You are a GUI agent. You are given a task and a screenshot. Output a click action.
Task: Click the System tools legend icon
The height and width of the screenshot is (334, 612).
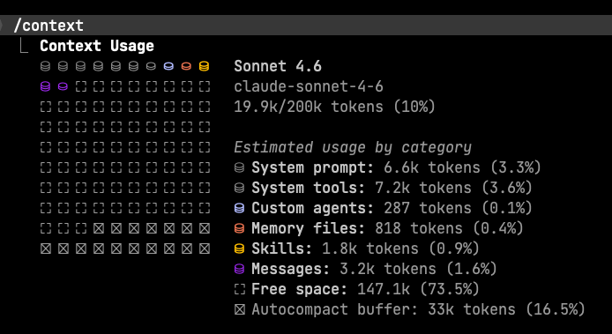click(239, 188)
